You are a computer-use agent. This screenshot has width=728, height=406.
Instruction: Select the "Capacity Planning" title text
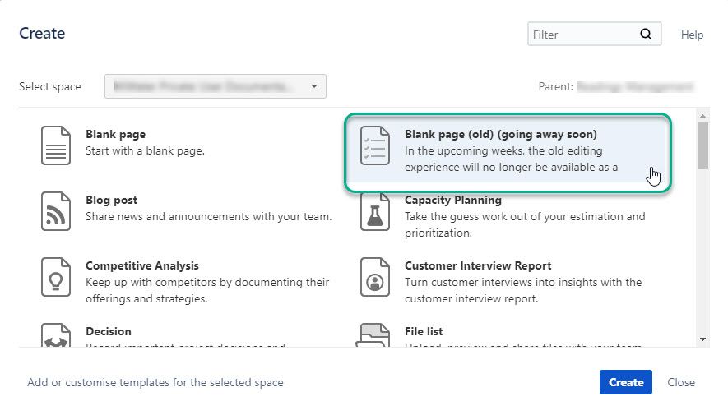point(452,201)
